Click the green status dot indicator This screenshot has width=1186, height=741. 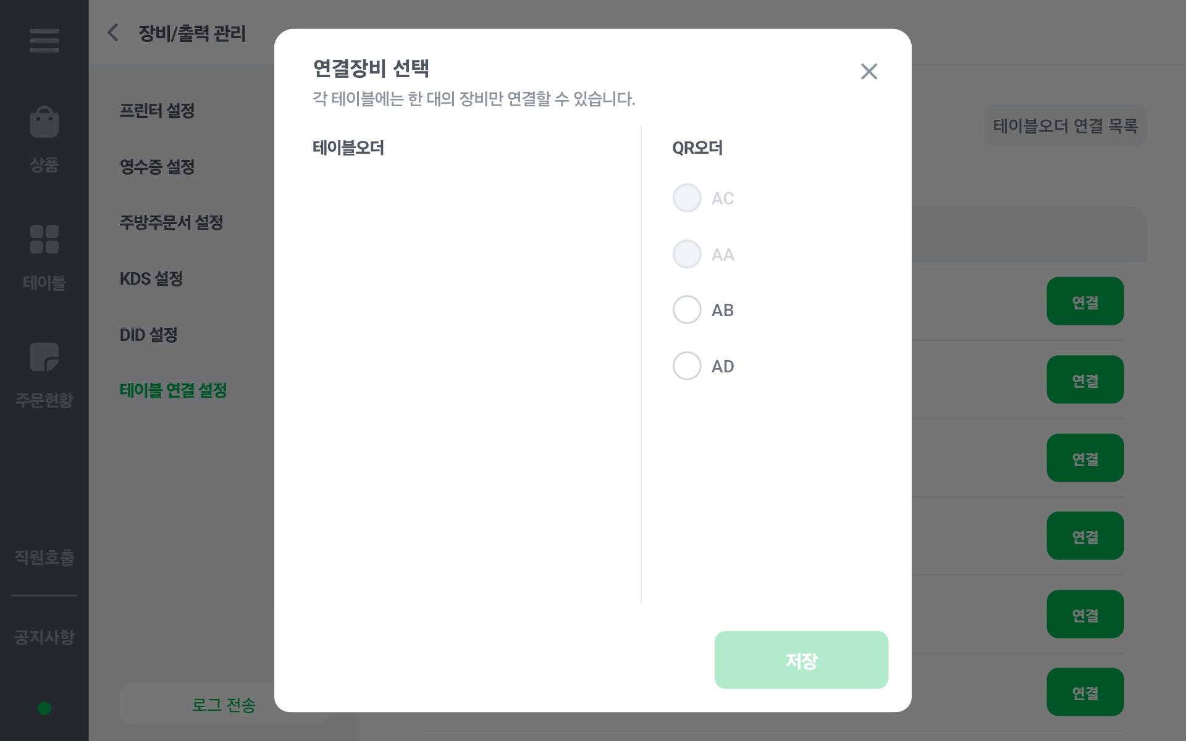(44, 708)
